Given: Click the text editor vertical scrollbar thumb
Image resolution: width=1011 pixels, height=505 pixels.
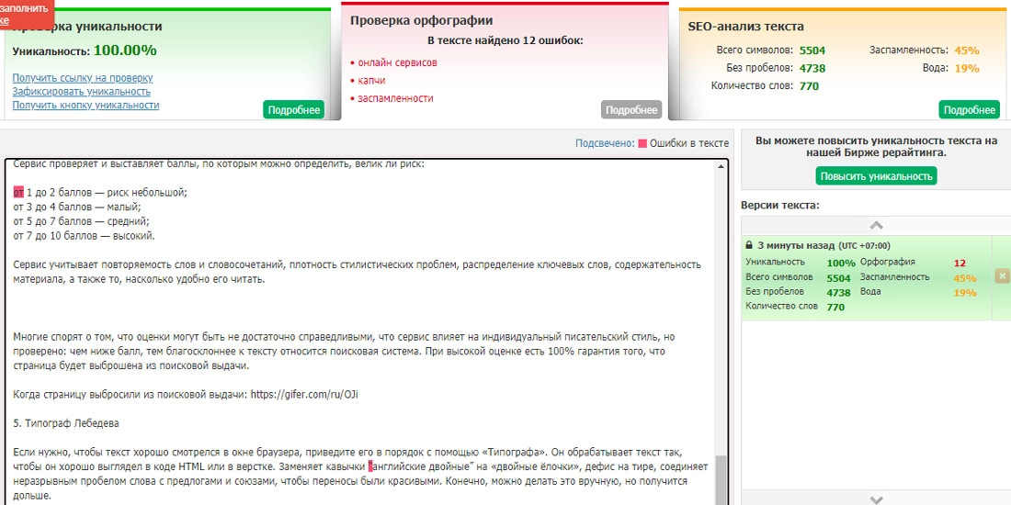Looking at the screenshot, I should click(x=721, y=478).
